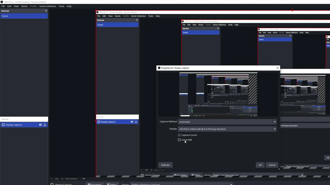Click the preview thumbnail inside the Properties dialog
The width and height of the screenshot is (330, 185).
pyautogui.click(x=218, y=94)
